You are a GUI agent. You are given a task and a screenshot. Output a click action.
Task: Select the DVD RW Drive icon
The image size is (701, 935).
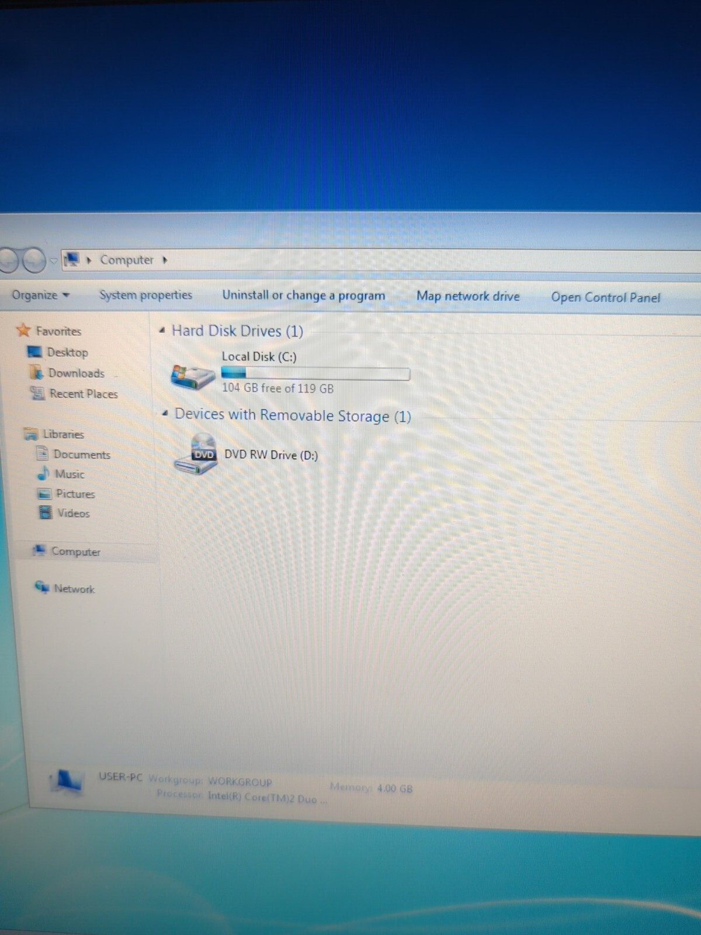(x=196, y=455)
